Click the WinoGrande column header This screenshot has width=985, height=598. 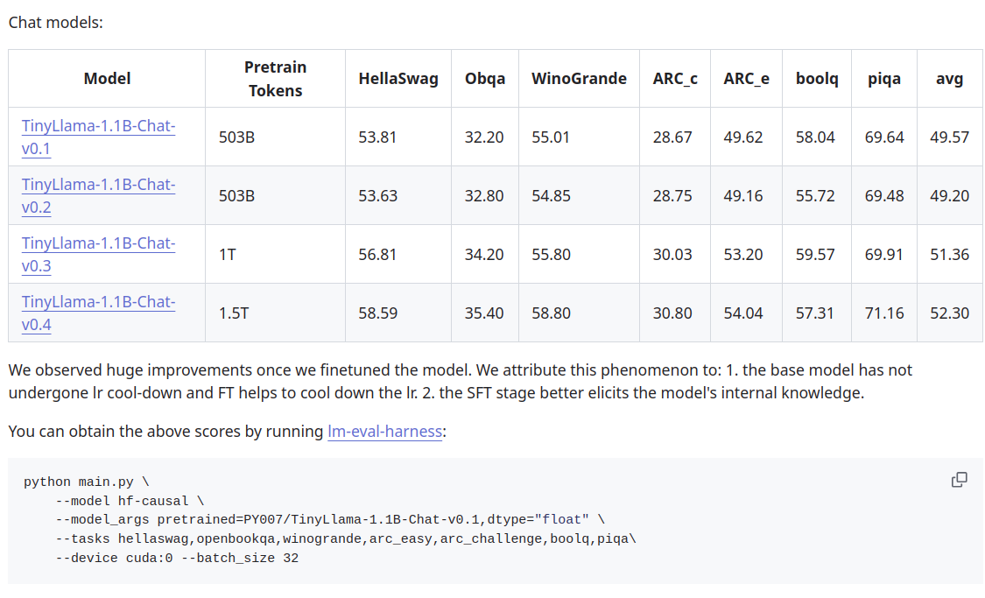(579, 79)
